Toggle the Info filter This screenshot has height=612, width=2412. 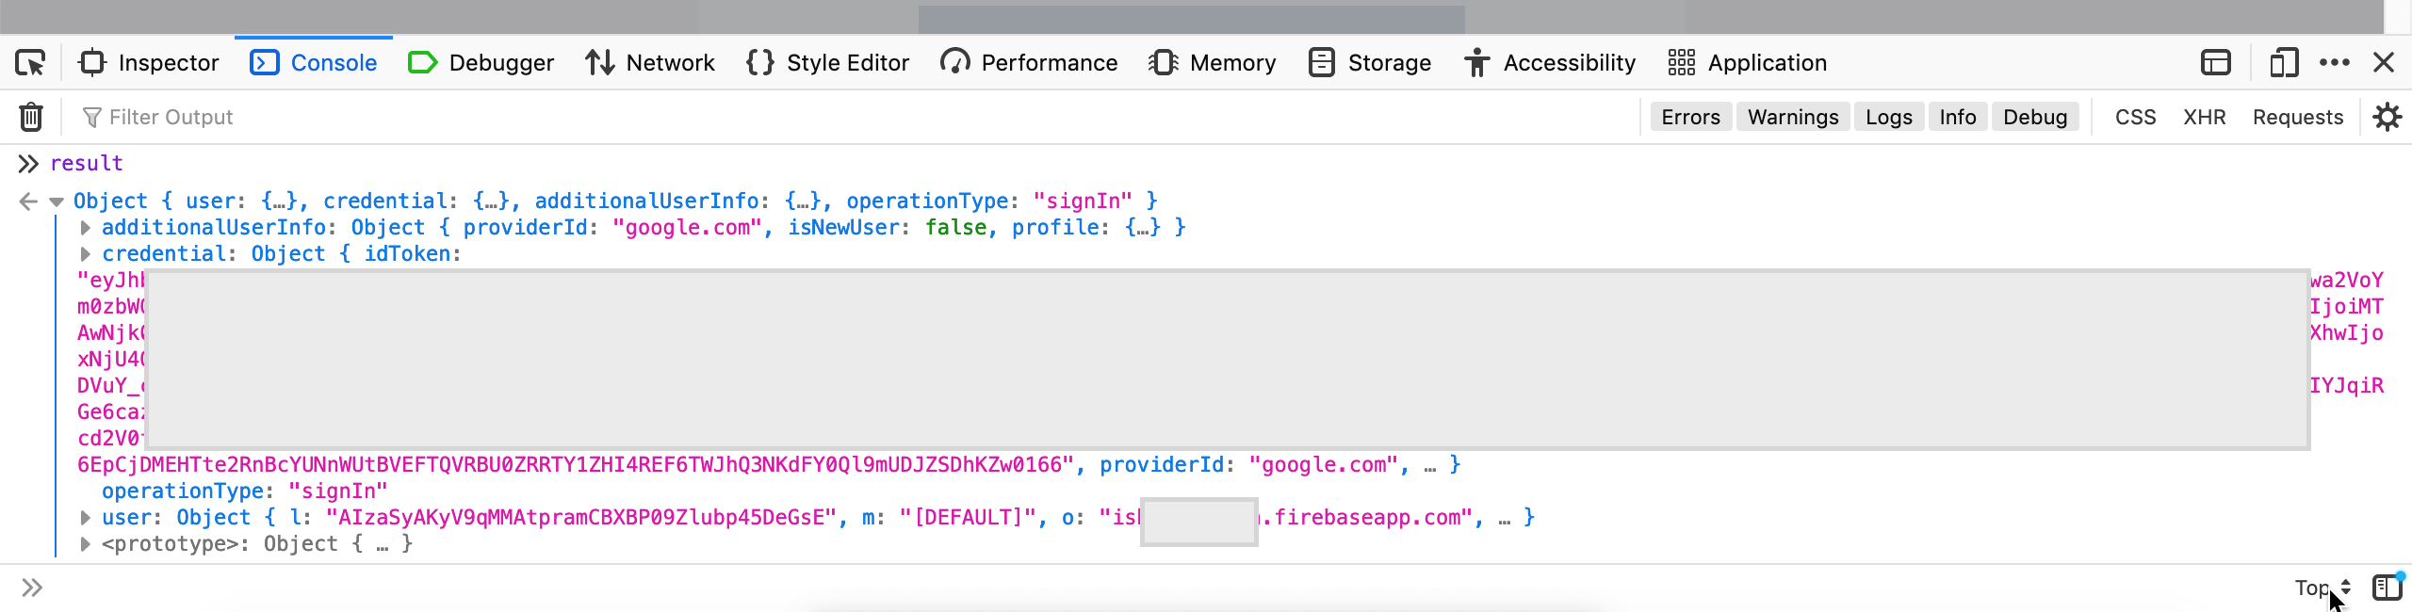tap(1958, 118)
